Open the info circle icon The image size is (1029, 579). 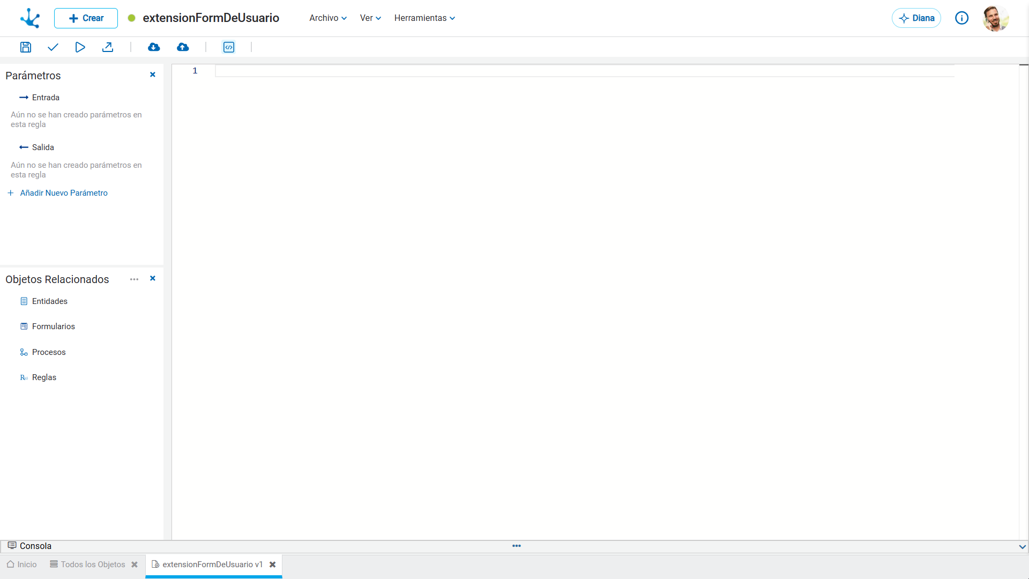click(x=961, y=18)
